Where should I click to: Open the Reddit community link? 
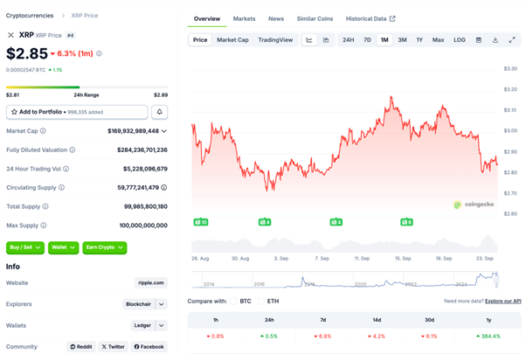(x=81, y=347)
